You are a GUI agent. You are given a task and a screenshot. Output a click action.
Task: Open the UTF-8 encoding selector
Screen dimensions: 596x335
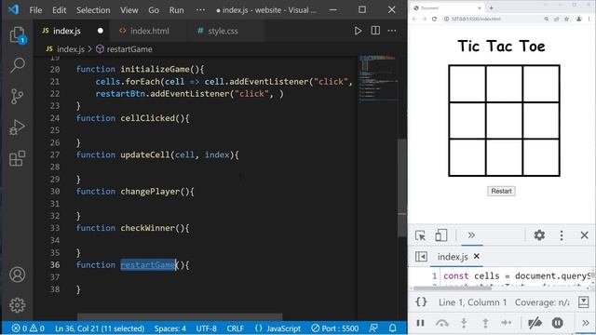(x=206, y=328)
